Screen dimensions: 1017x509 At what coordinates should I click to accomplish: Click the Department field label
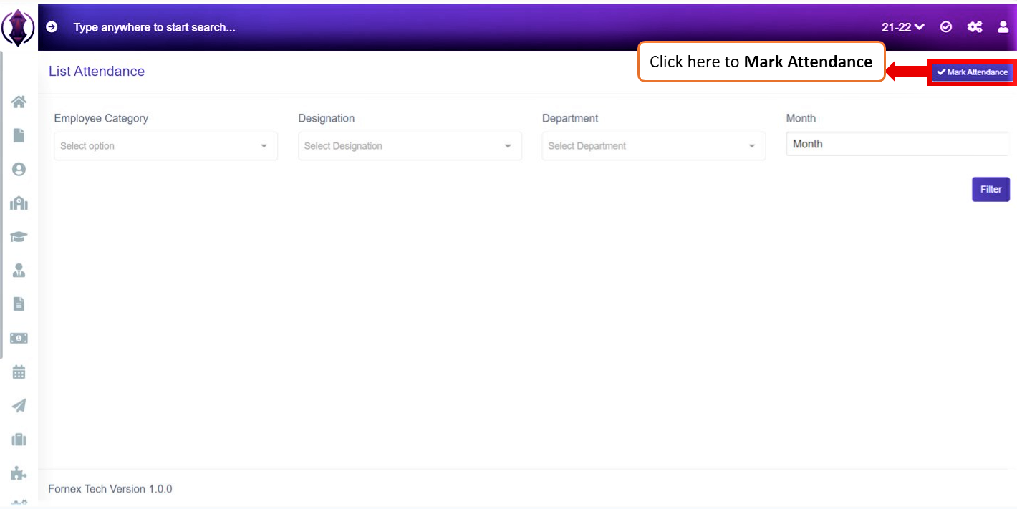570,118
